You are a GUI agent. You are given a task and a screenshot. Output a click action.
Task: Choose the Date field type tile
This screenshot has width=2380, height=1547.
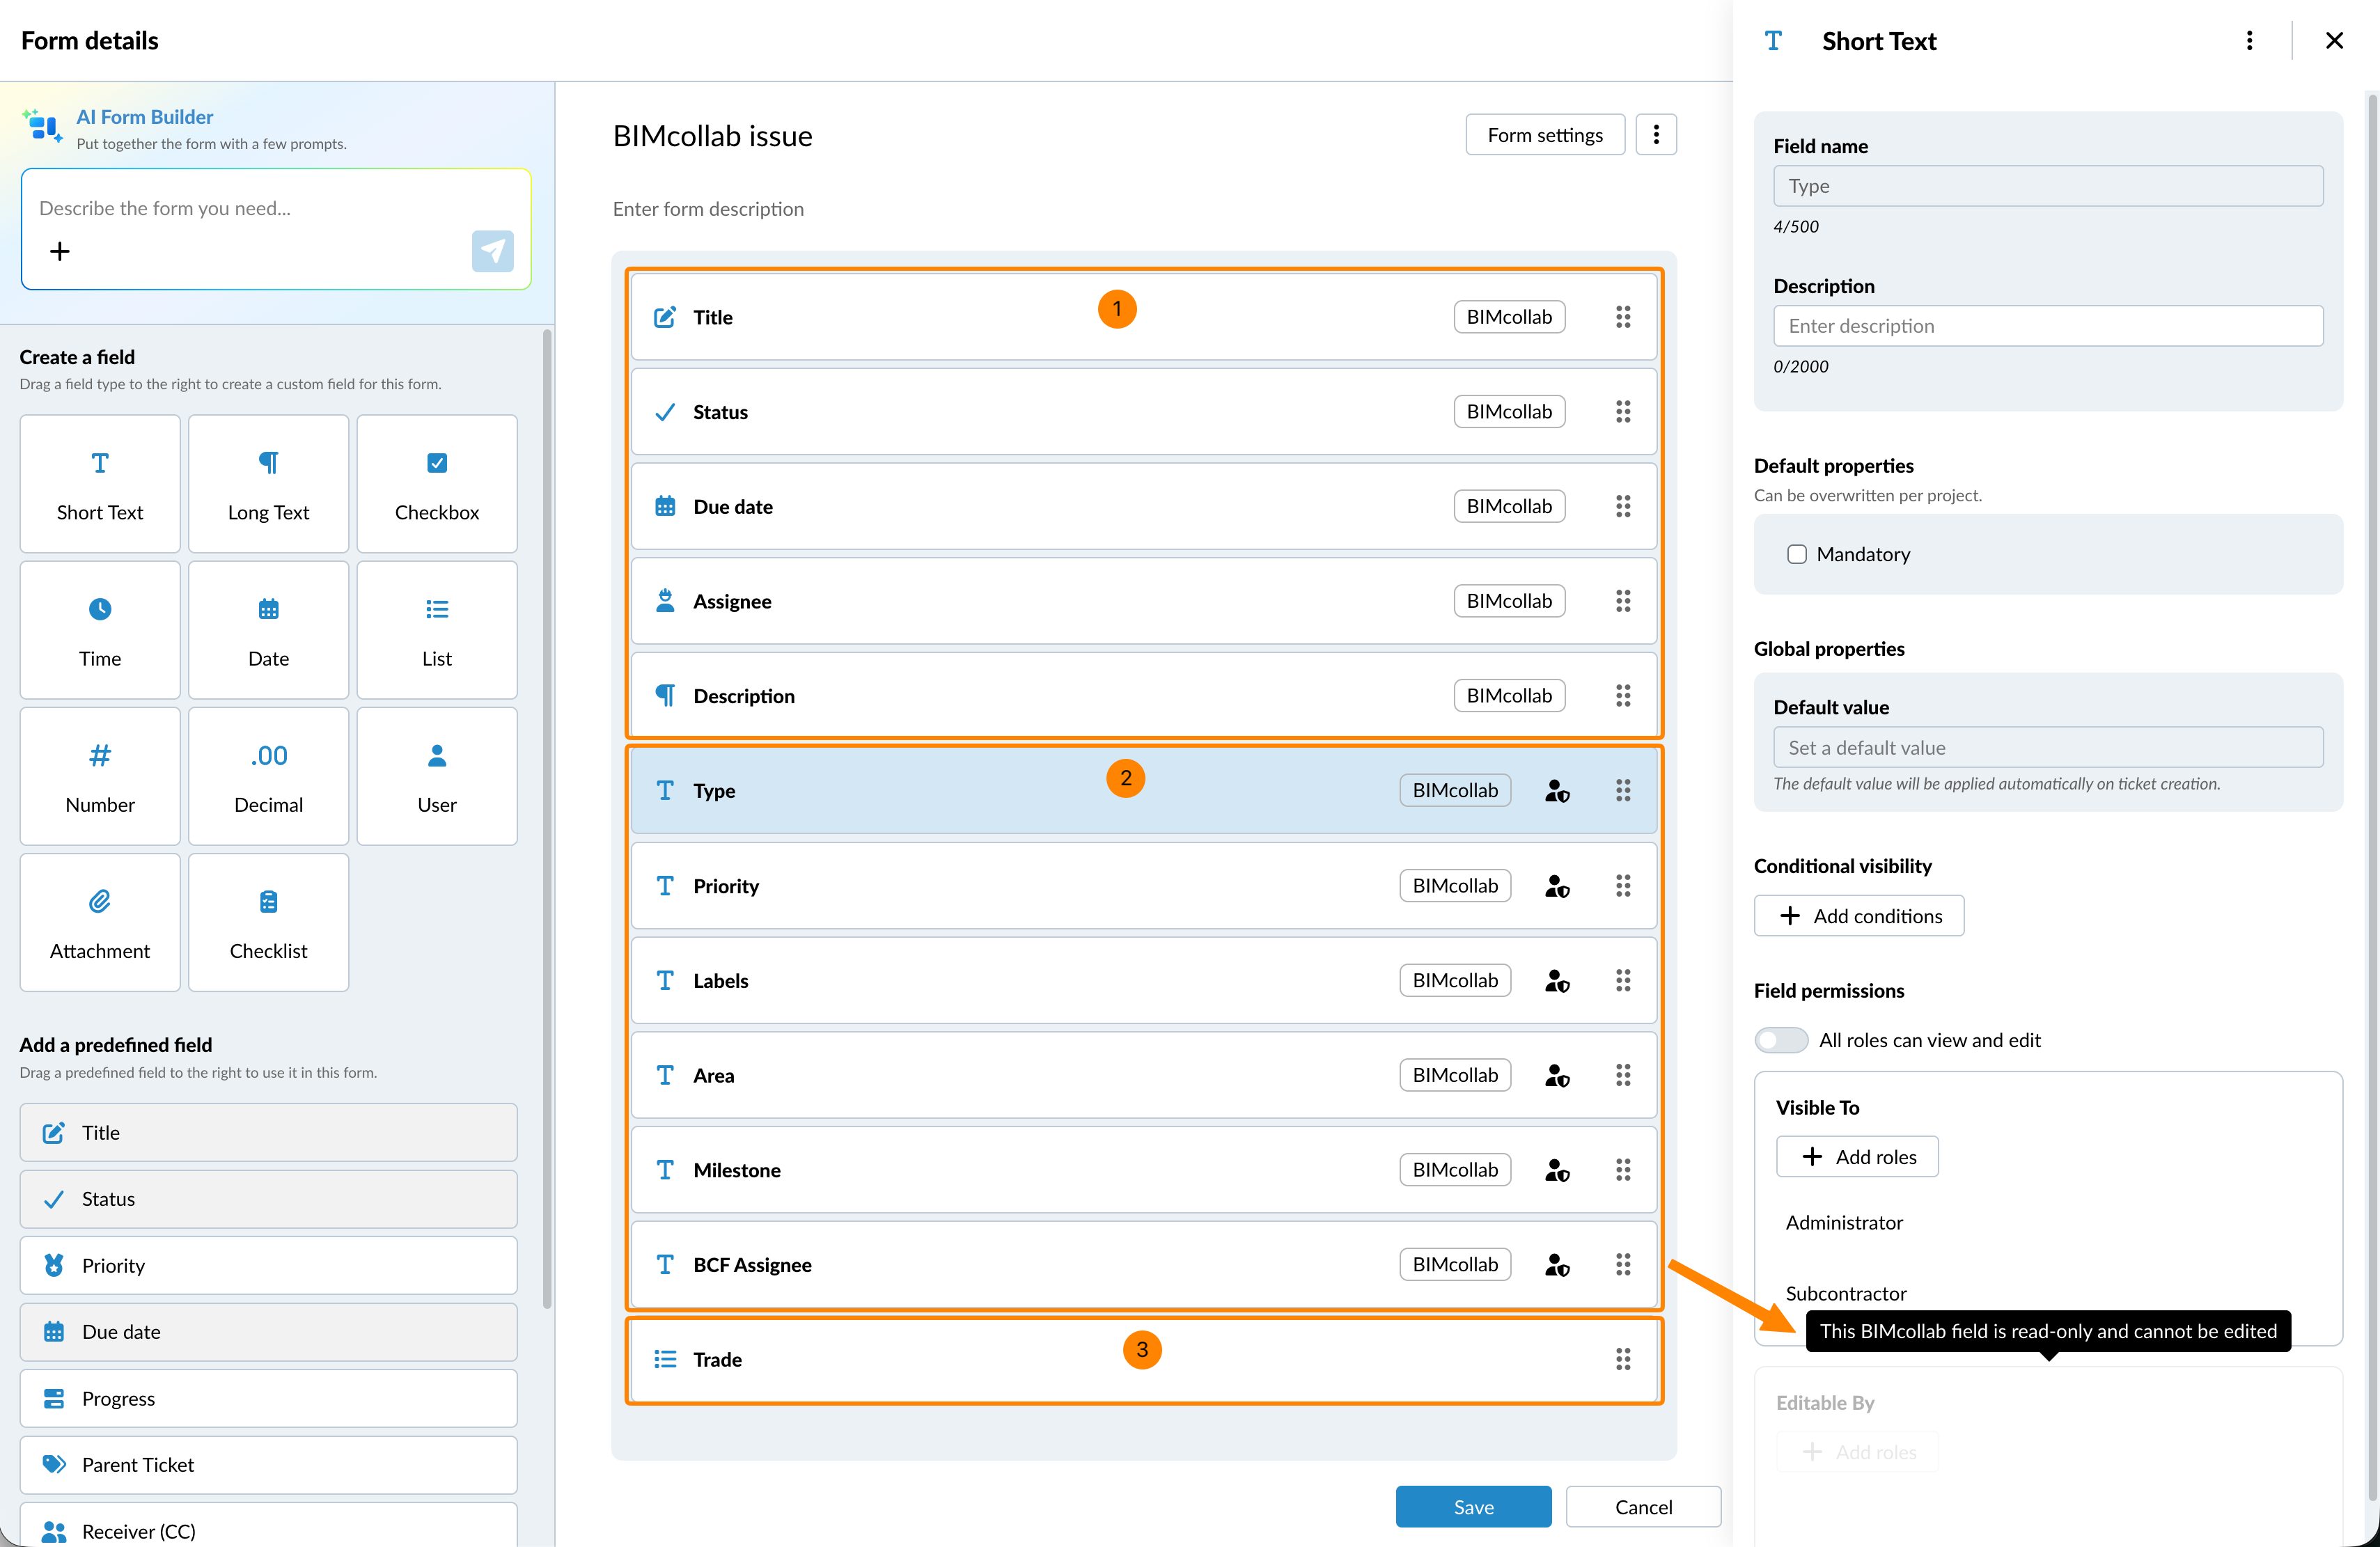pyautogui.click(x=268, y=630)
